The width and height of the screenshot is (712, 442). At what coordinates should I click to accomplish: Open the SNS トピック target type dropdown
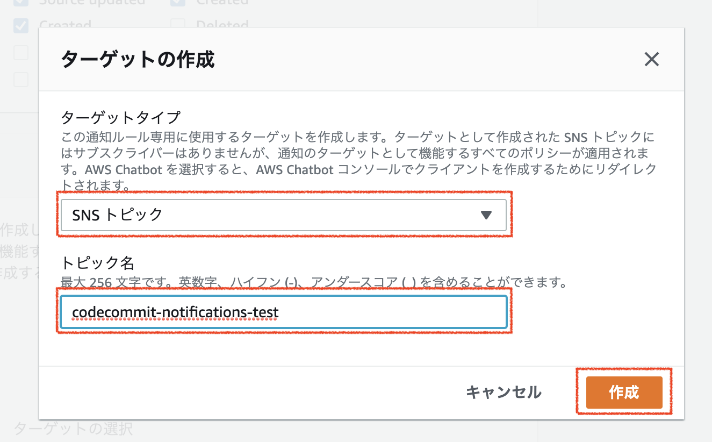coord(284,215)
